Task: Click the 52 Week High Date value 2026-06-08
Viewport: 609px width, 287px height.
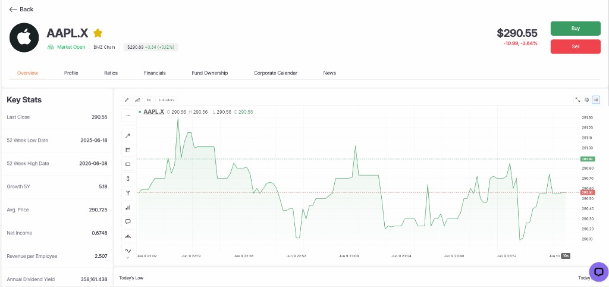Action: tap(93, 163)
